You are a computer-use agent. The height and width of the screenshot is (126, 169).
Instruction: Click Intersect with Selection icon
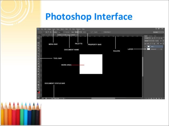click(x=51, y=32)
